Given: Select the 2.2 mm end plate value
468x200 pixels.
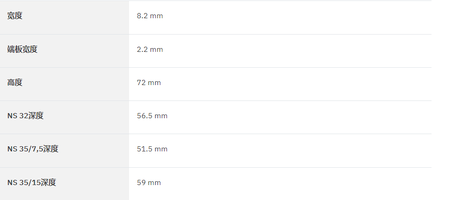Looking at the screenshot, I should (x=150, y=49).
